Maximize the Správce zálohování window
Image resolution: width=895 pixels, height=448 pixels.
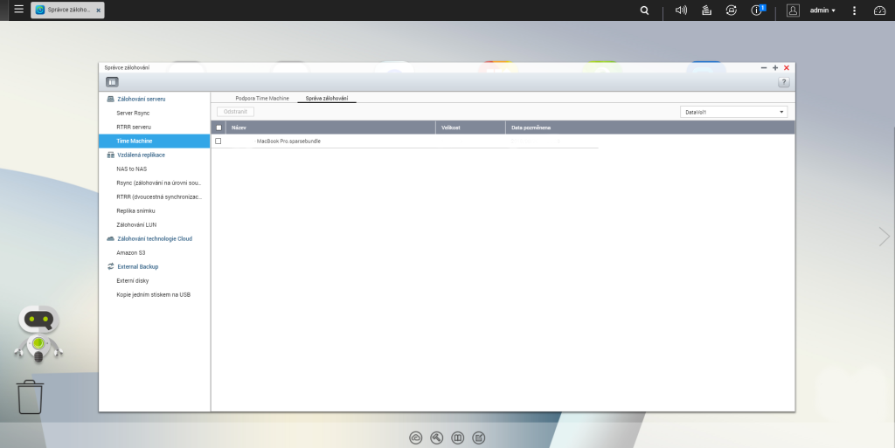click(775, 68)
